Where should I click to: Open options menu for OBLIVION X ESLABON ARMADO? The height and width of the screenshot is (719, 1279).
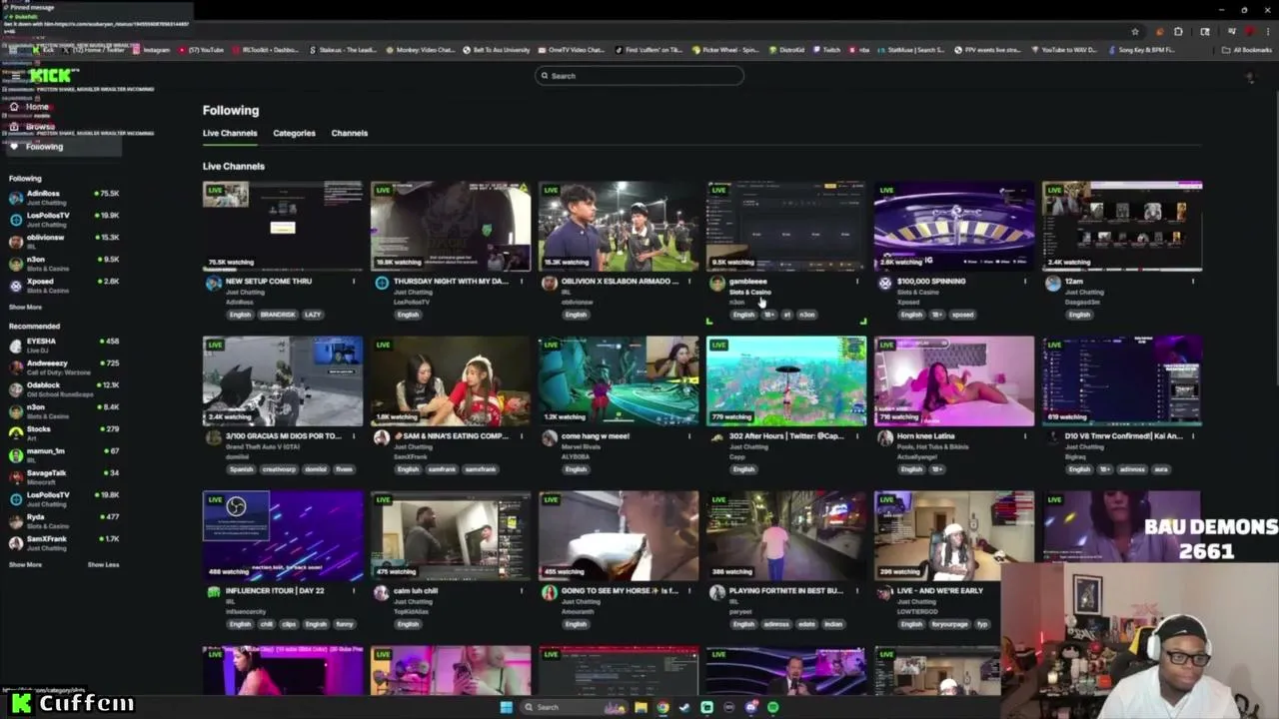point(689,282)
